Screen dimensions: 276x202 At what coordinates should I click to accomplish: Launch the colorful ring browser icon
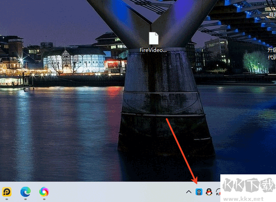pos(44,191)
